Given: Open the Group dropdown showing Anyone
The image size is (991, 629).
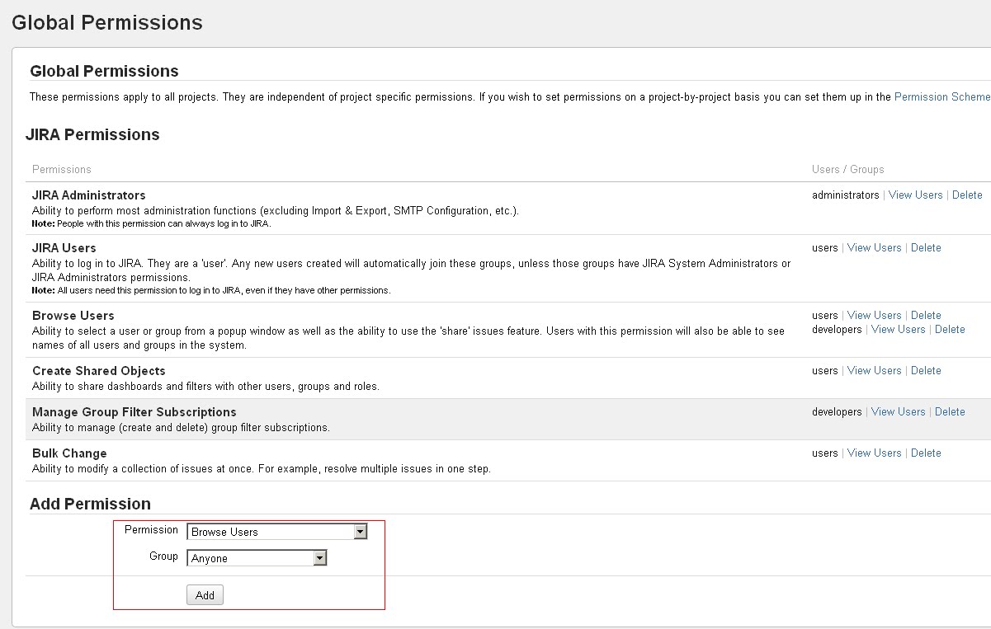Looking at the screenshot, I should [x=257, y=559].
